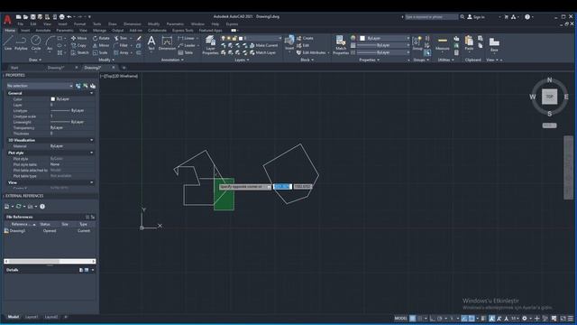Screen dimensions: 577x325
Task: Click the Color ByLayer swatch in Properties
Action: pos(52,99)
